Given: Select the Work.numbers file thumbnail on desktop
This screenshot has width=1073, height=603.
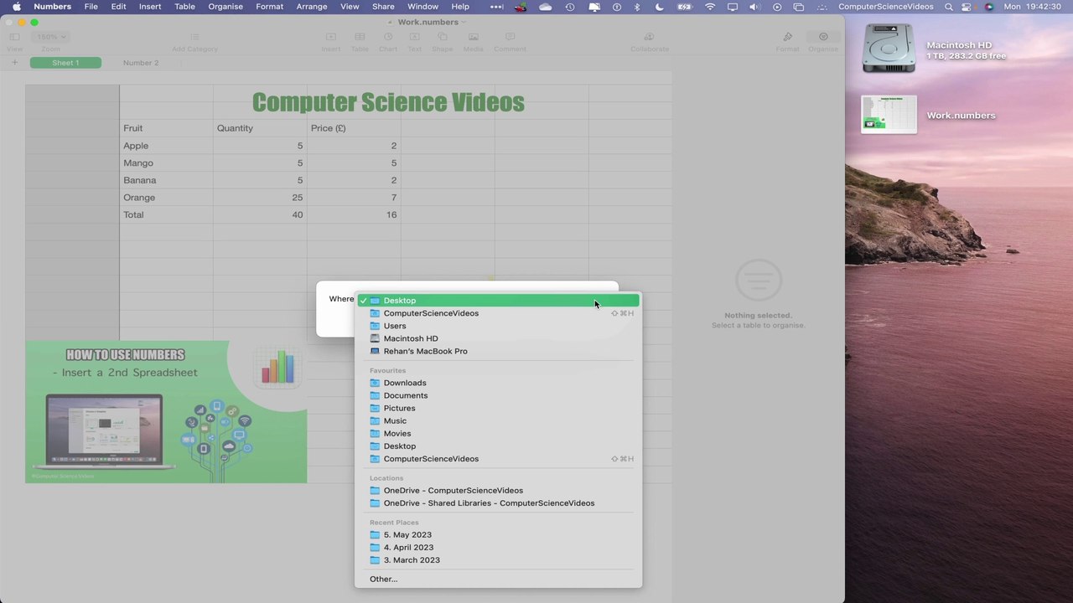Looking at the screenshot, I should tap(889, 115).
